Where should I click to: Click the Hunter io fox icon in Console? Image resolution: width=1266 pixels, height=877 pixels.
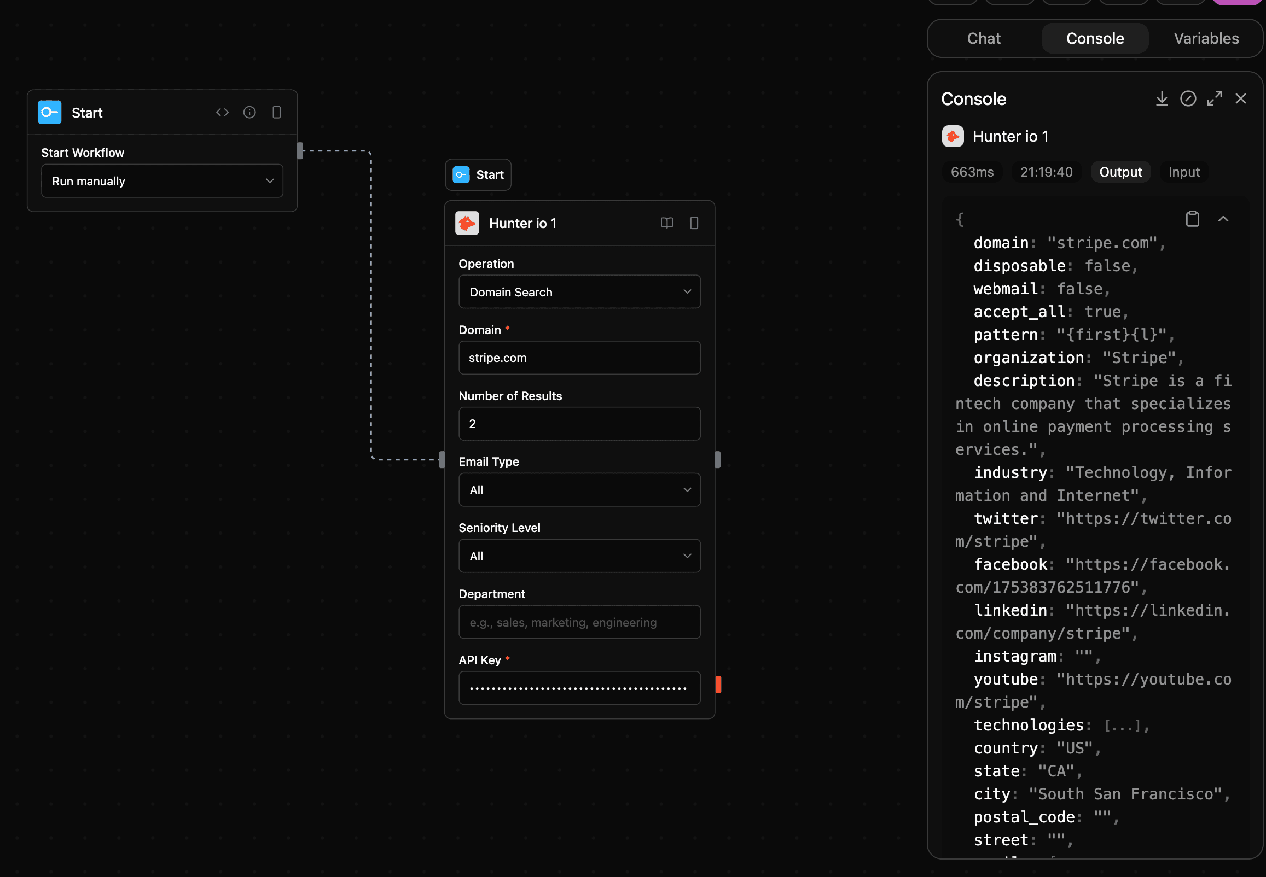click(953, 136)
